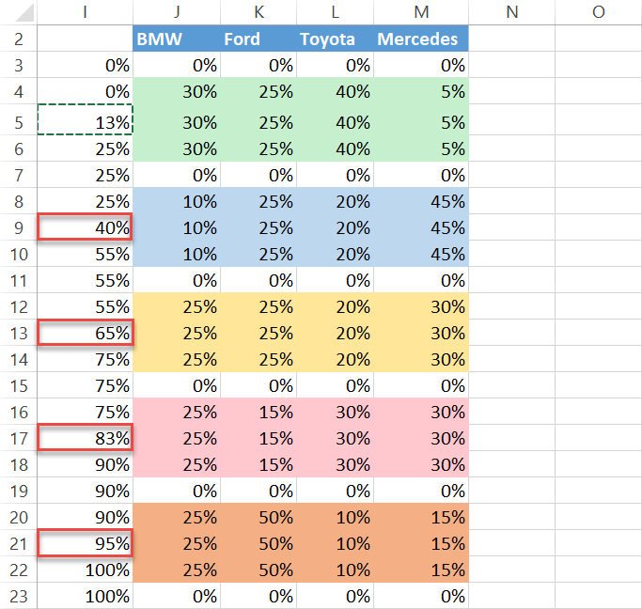The image size is (642, 609).
Task: Select cell K16 with 15%
Action: (x=258, y=412)
